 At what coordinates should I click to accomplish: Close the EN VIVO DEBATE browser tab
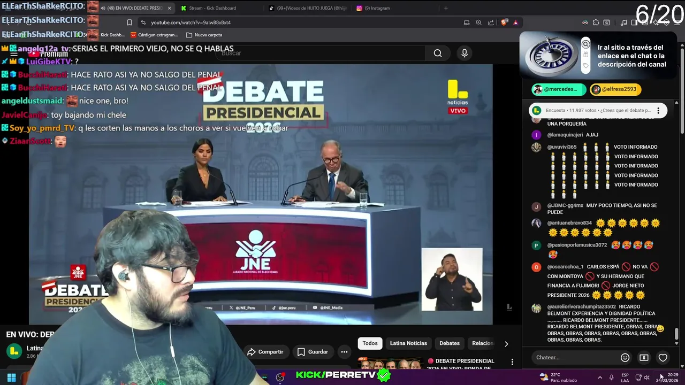(169, 8)
